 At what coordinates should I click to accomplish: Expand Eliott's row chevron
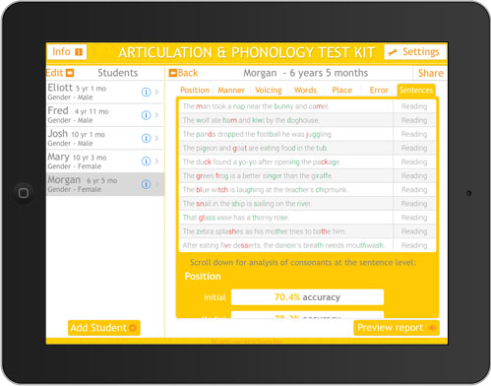156,93
